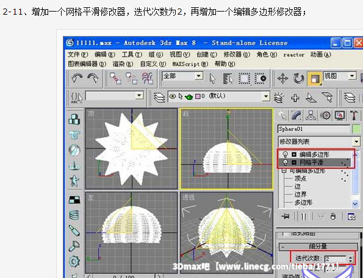
Task: Click the Create New Layer icon
Action: [x=279, y=98]
